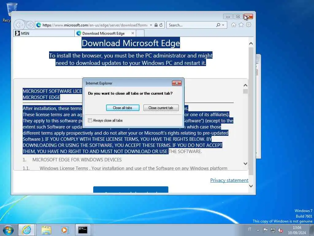The width and height of the screenshot is (314, 236).
Task: Open Windows Explorer folder in taskbar
Action: (x=47, y=230)
